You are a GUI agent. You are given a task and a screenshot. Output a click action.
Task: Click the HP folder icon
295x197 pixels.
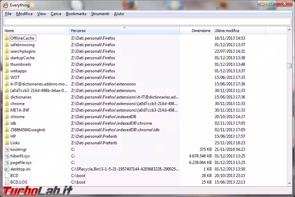7,136
